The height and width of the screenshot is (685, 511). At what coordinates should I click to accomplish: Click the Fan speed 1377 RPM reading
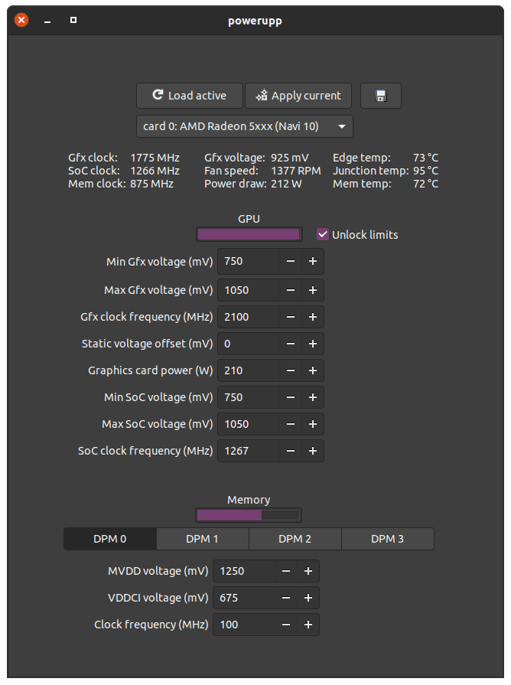(x=262, y=171)
